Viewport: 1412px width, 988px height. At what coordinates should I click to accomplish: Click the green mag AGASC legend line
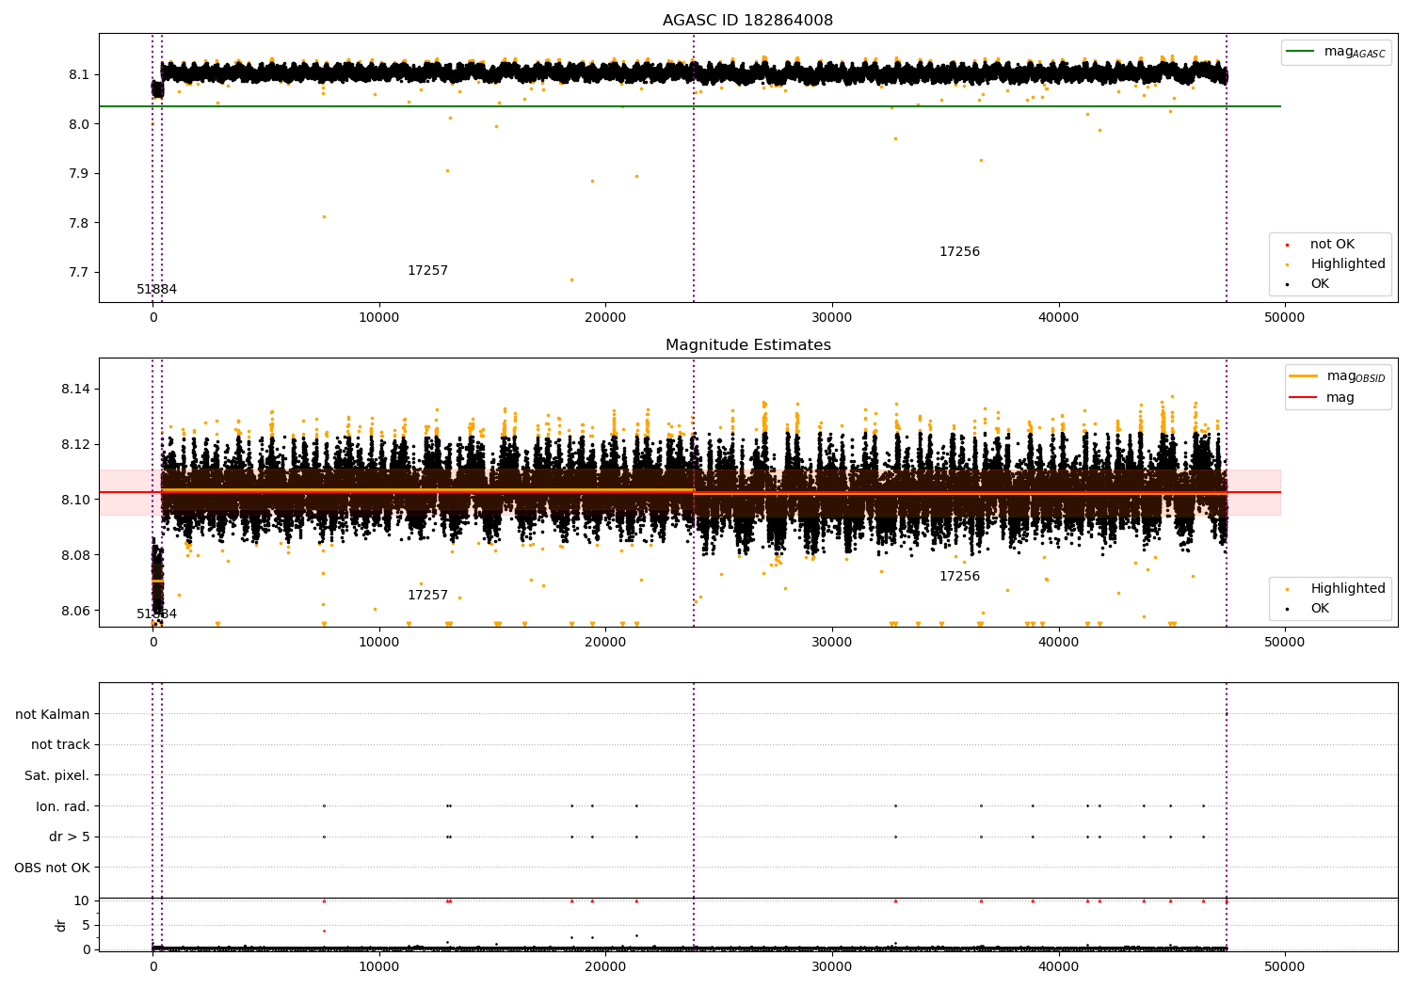click(1301, 52)
